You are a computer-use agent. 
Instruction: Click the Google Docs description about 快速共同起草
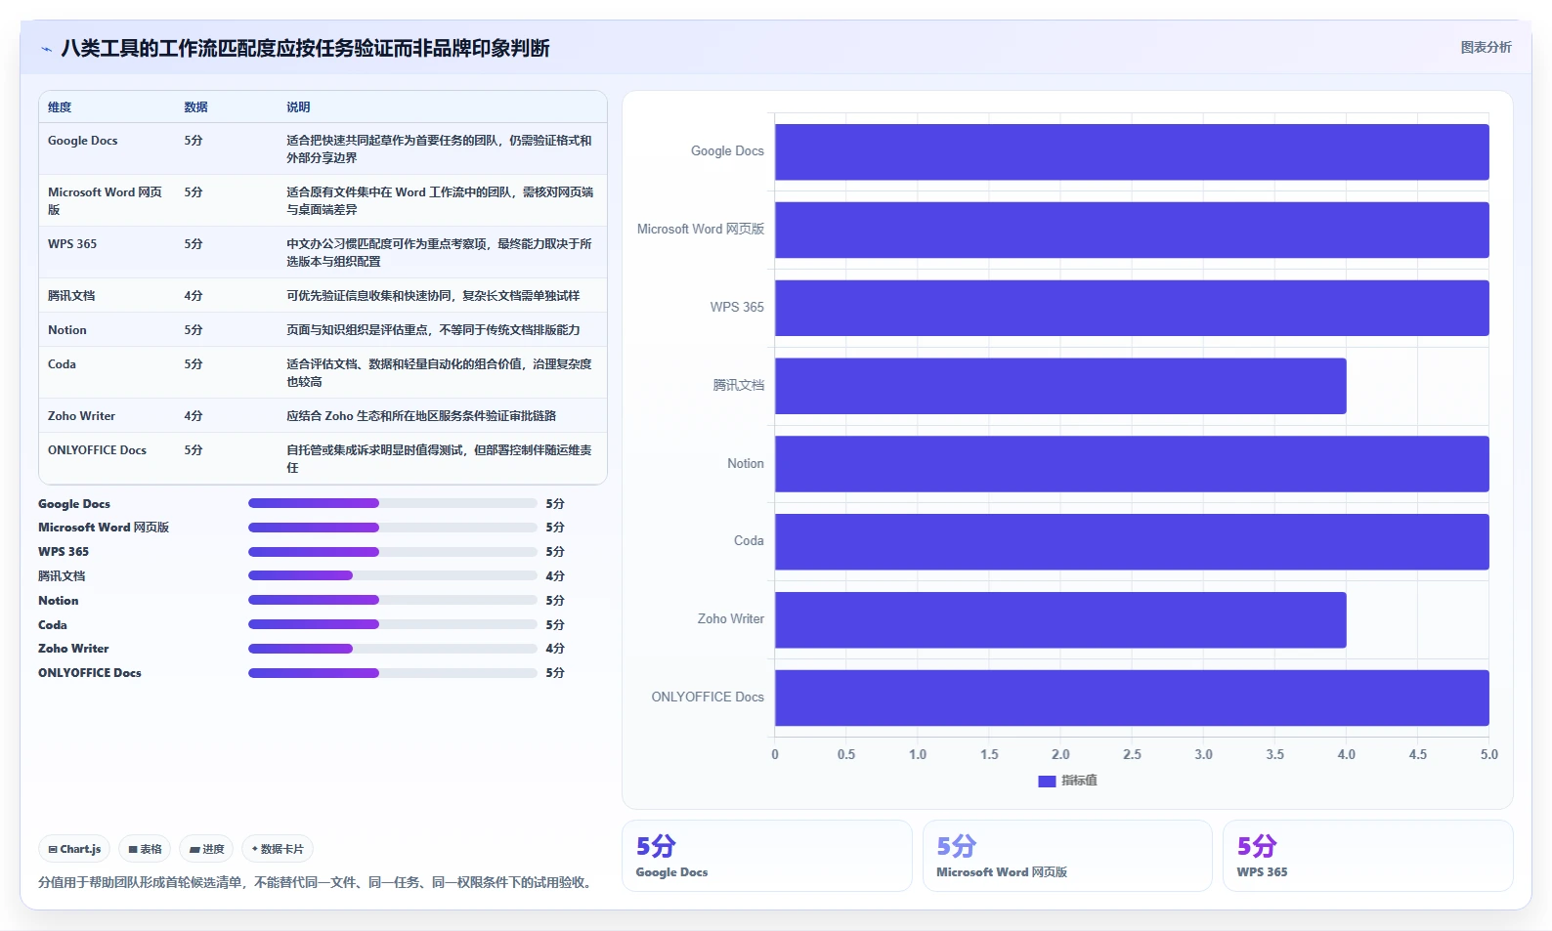[439, 149]
